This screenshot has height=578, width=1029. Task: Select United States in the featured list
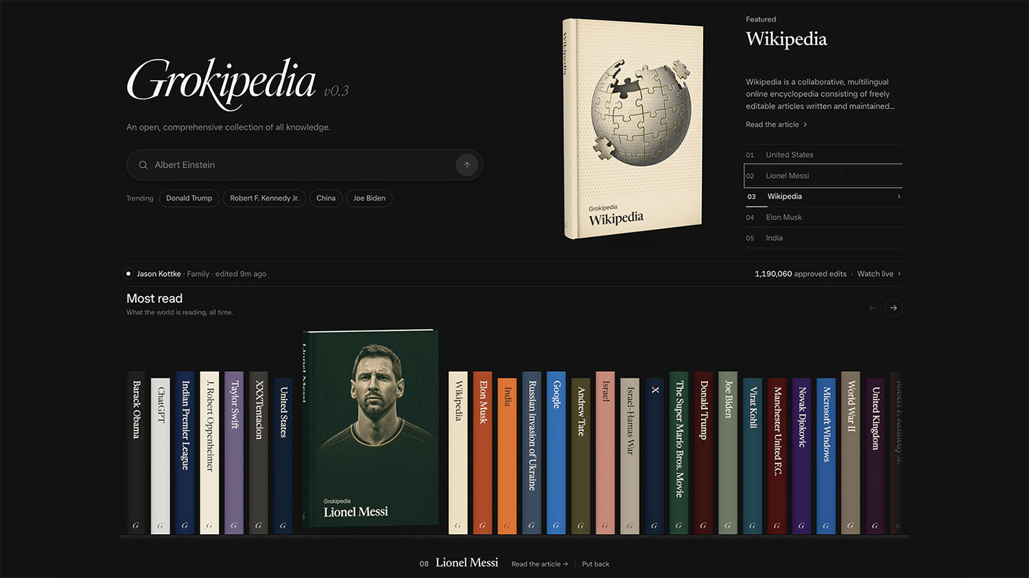coord(823,155)
